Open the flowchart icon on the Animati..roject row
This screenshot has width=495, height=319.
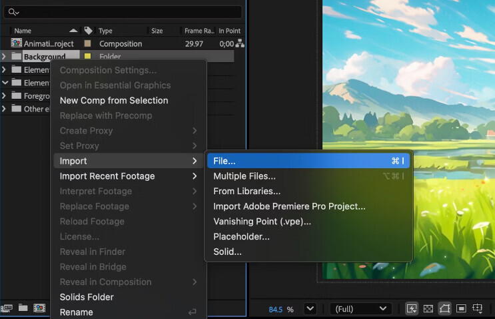click(x=240, y=43)
